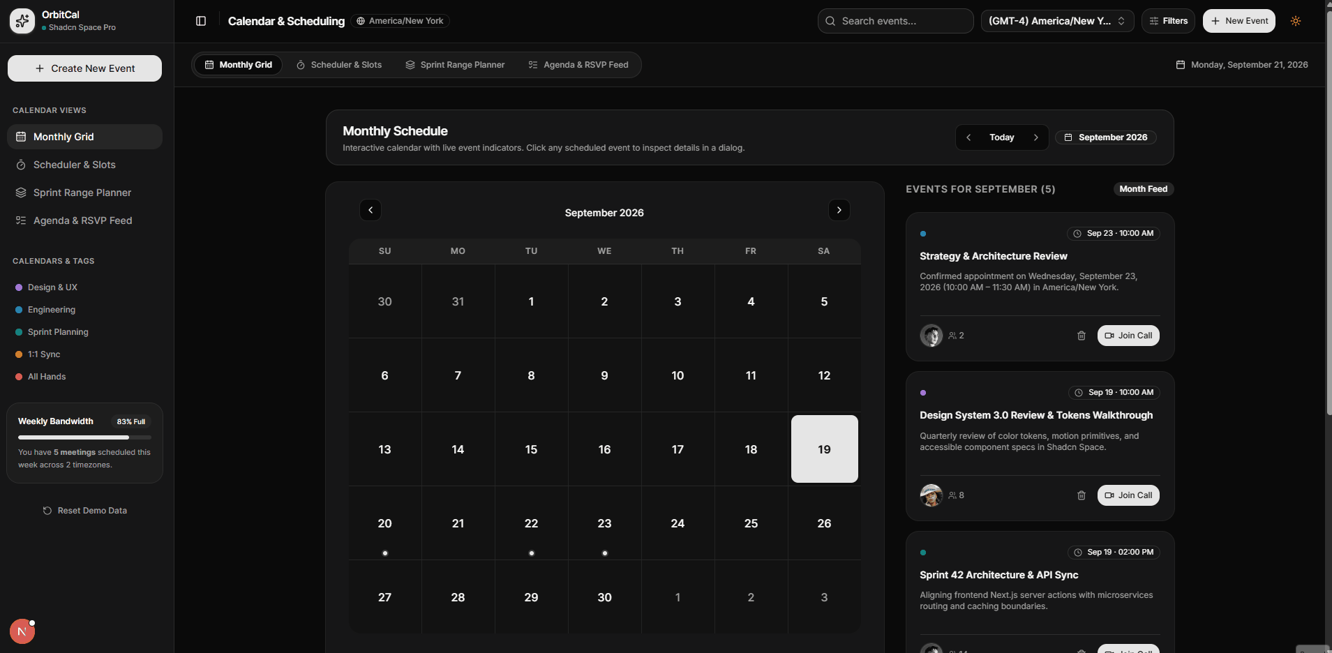
Task: Toggle the sidebar panel icon
Action: tap(201, 21)
